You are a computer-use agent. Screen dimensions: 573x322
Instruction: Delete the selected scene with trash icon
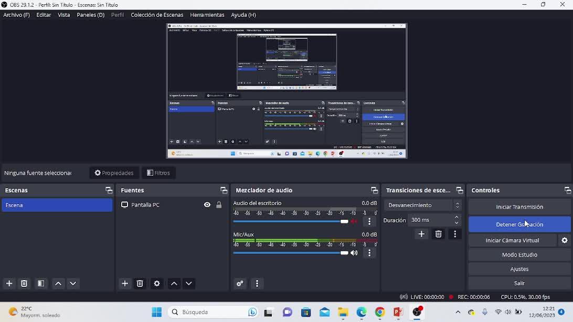pos(24,283)
